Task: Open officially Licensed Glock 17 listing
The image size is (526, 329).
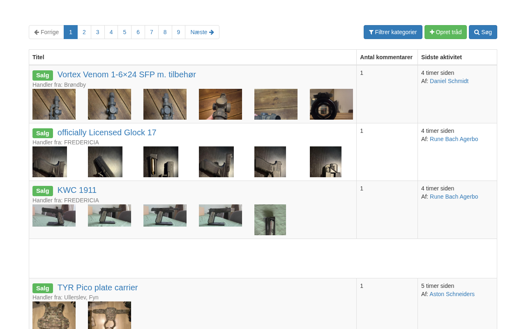Action: [107, 132]
